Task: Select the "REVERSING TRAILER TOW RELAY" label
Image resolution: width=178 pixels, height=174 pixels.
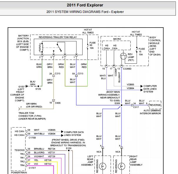Action: tap(58, 37)
